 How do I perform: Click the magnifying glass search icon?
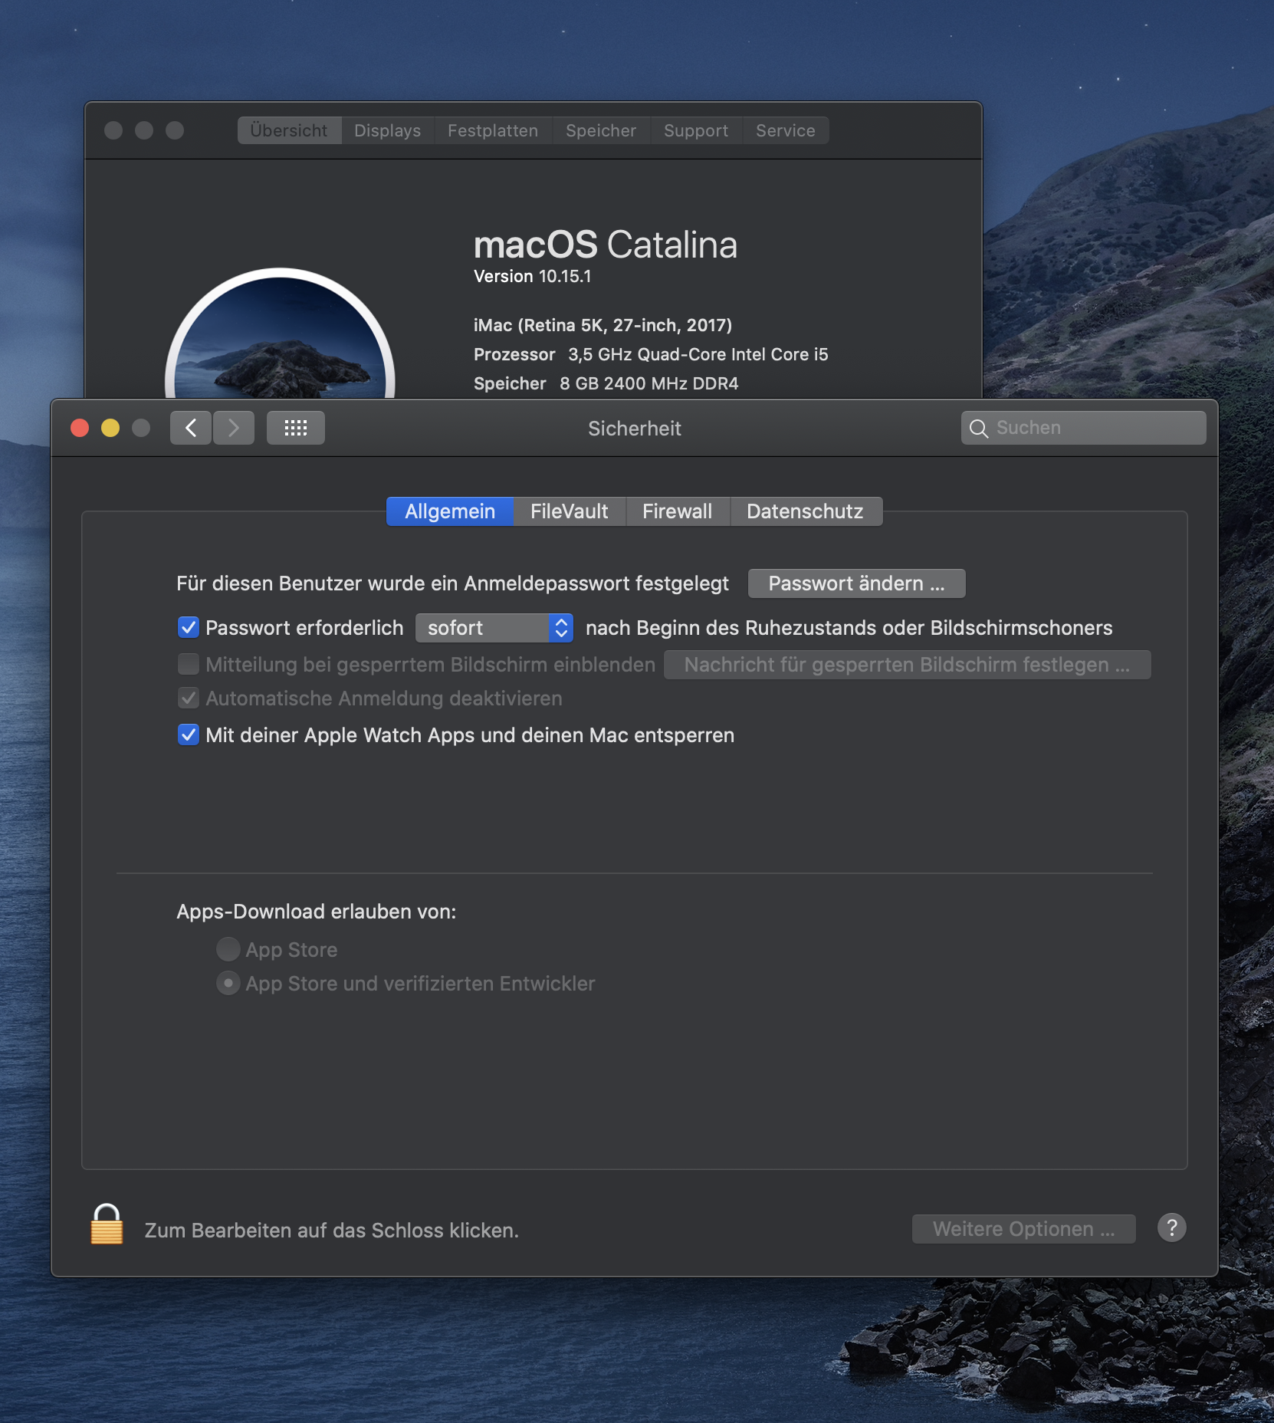click(979, 429)
